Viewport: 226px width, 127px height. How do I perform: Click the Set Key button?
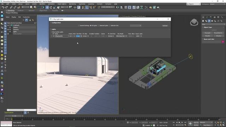pyautogui.click(x=196, y=125)
